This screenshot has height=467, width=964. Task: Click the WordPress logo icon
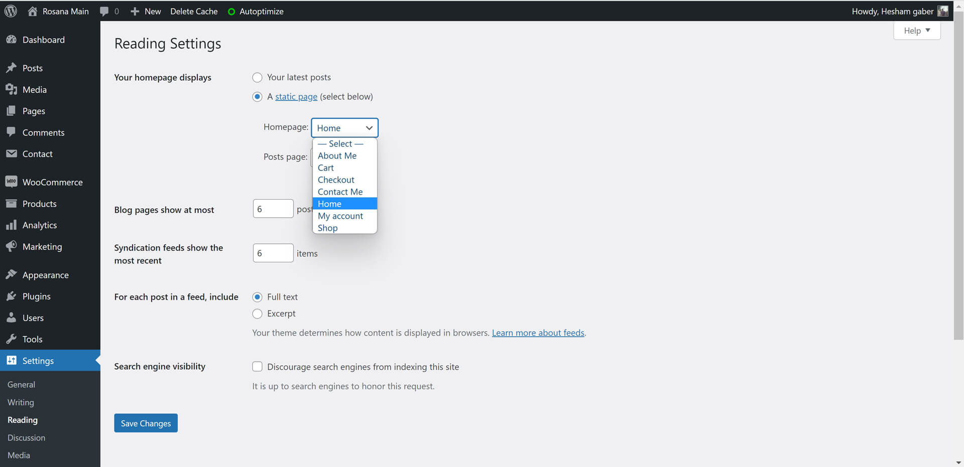click(11, 11)
